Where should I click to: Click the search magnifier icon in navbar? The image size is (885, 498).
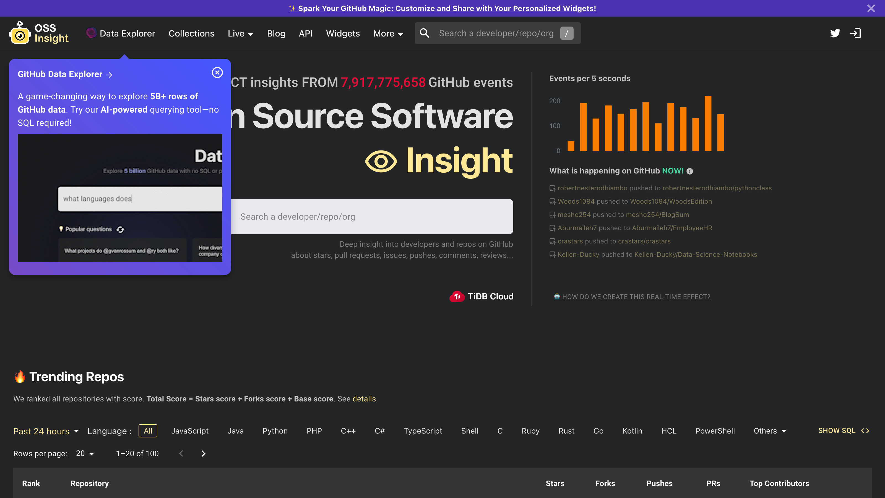(x=425, y=33)
